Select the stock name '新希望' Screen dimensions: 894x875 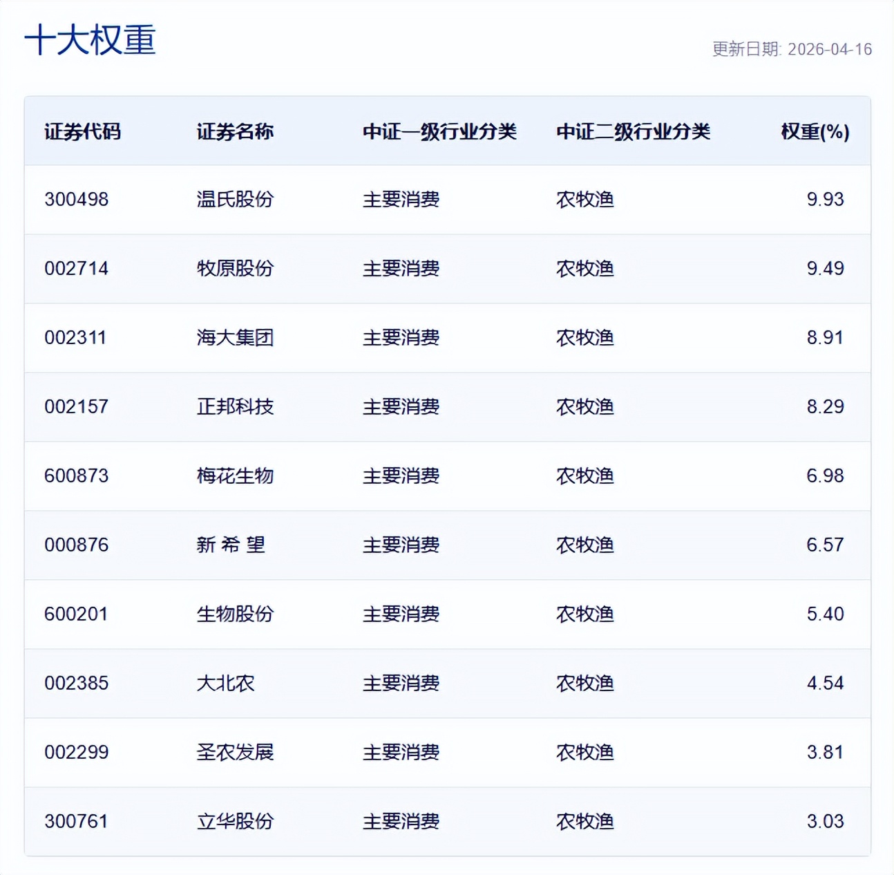(x=231, y=545)
